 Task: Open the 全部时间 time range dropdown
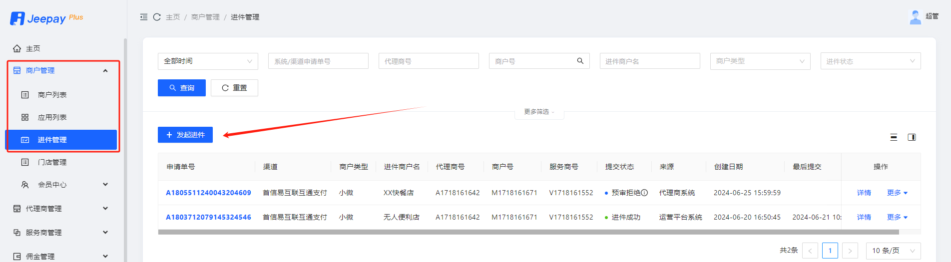pos(208,61)
